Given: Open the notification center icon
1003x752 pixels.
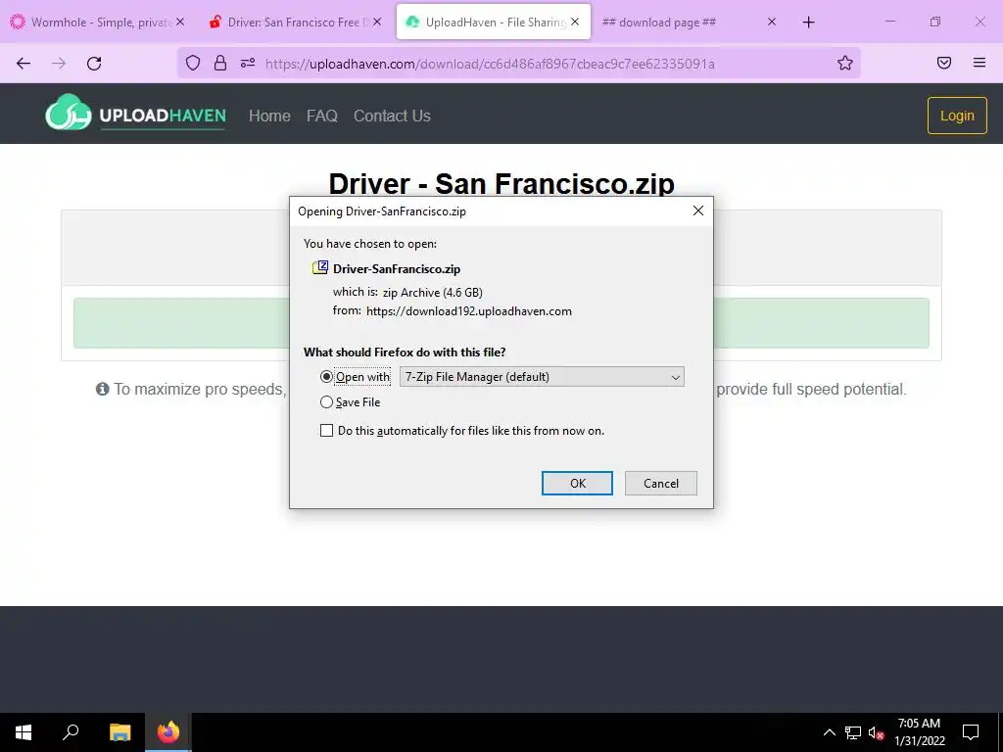Looking at the screenshot, I should (971, 732).
